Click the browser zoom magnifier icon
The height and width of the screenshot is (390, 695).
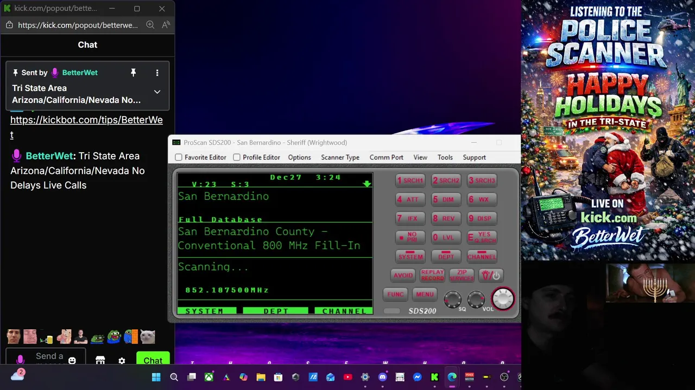coord(150,25)
